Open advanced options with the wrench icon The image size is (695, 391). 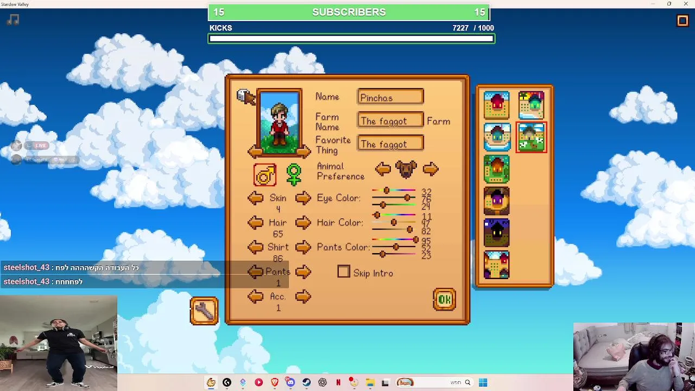(204, 311)
